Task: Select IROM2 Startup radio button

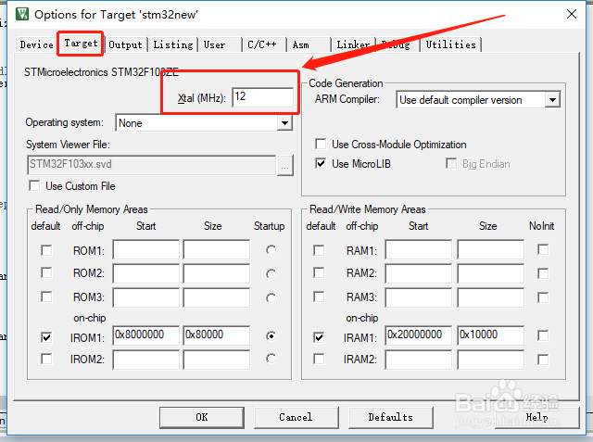Action: pyautogui.click(x=271, y=359)
